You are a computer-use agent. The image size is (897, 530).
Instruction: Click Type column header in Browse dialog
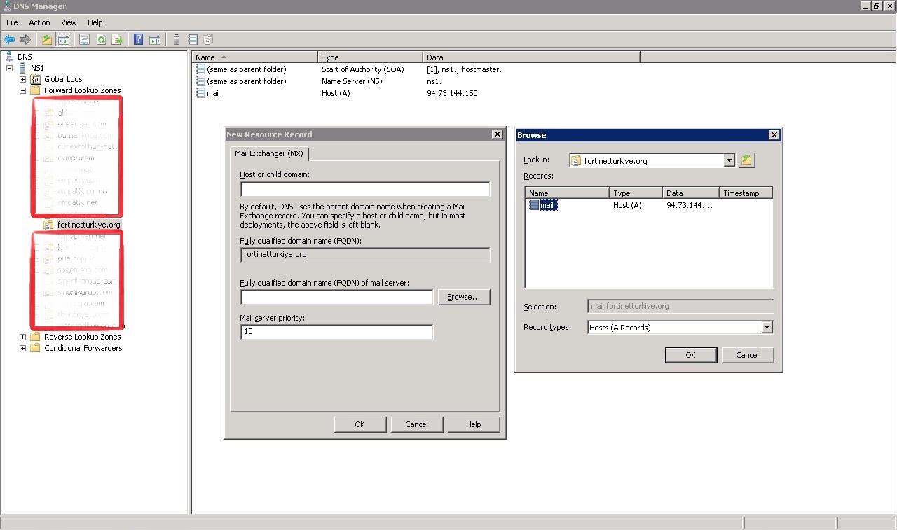pos(636,193)
